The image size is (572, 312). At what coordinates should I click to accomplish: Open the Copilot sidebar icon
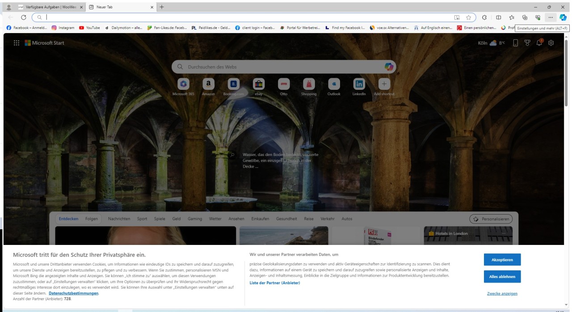pos(563,17)
